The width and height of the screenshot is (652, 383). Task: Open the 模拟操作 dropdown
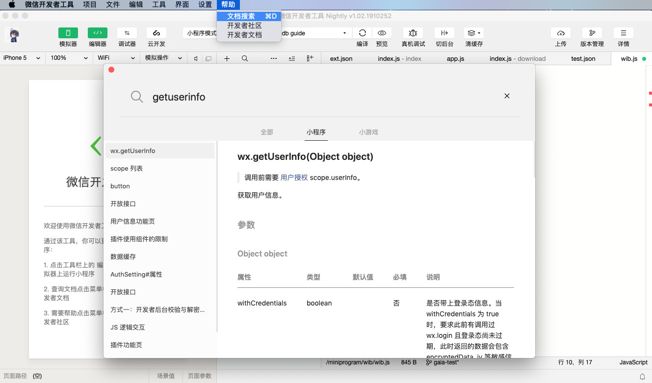[x=163, y=58]
